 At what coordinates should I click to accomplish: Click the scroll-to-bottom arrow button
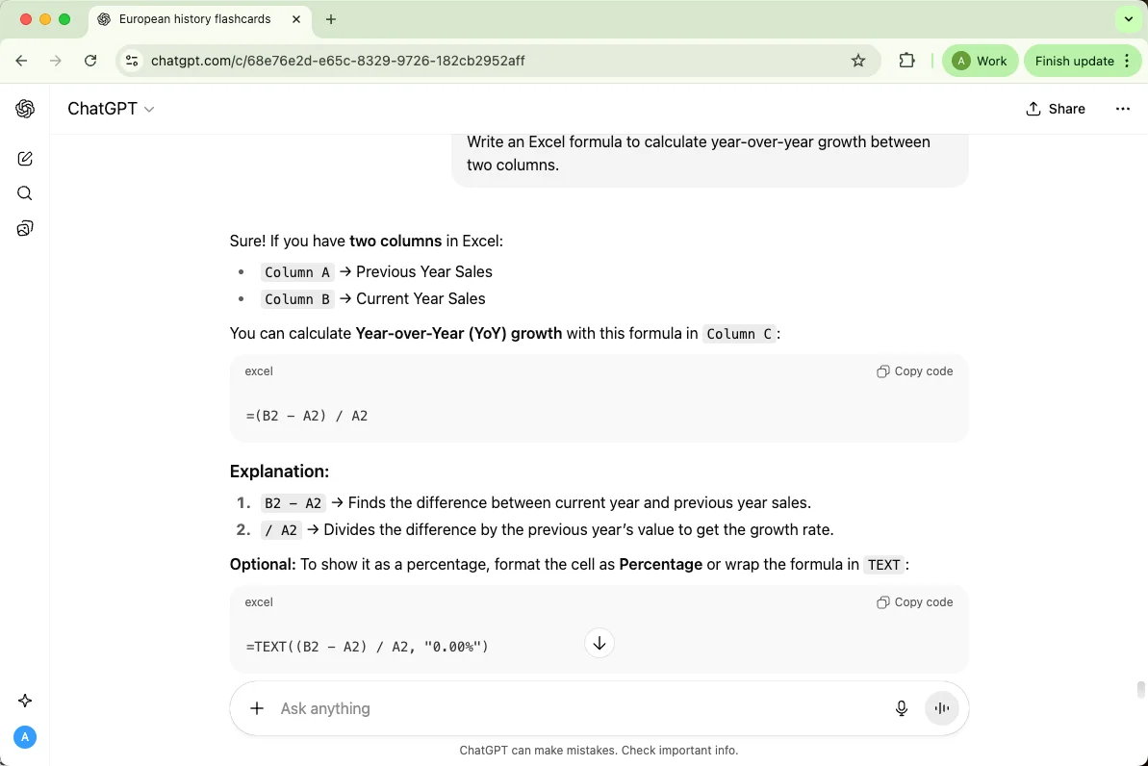[x=600, y=643]
